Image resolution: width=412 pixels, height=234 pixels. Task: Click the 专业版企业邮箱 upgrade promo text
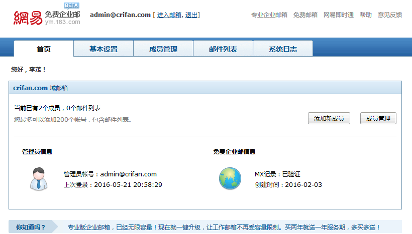(224, 227)
